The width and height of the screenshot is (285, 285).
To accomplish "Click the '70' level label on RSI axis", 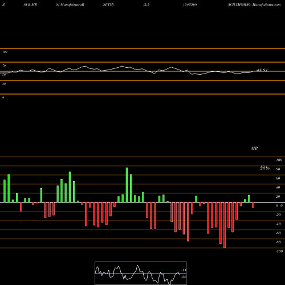I will tap(4, 66).
